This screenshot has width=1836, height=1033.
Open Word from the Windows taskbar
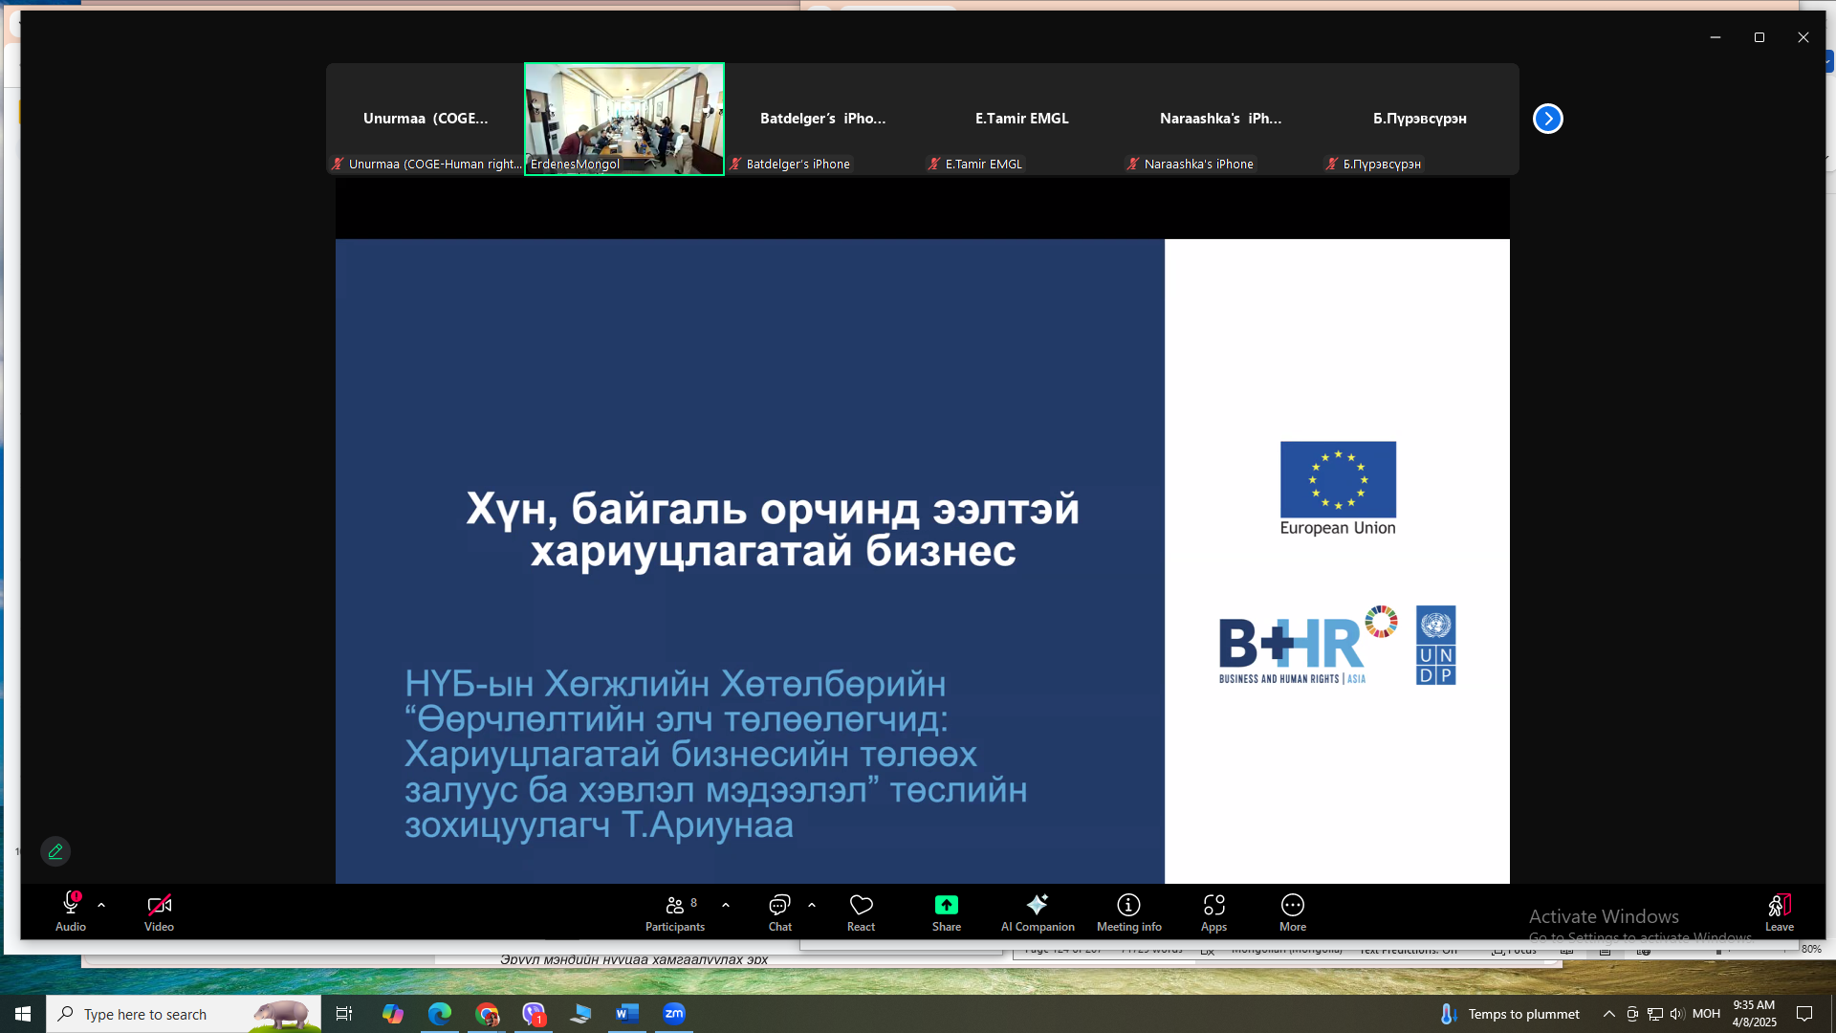(x=626, y=1014)
